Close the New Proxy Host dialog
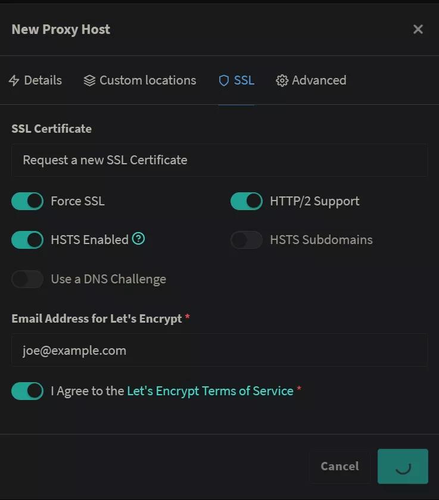Viewport: 439px width, 500px height. pos(418,29)
